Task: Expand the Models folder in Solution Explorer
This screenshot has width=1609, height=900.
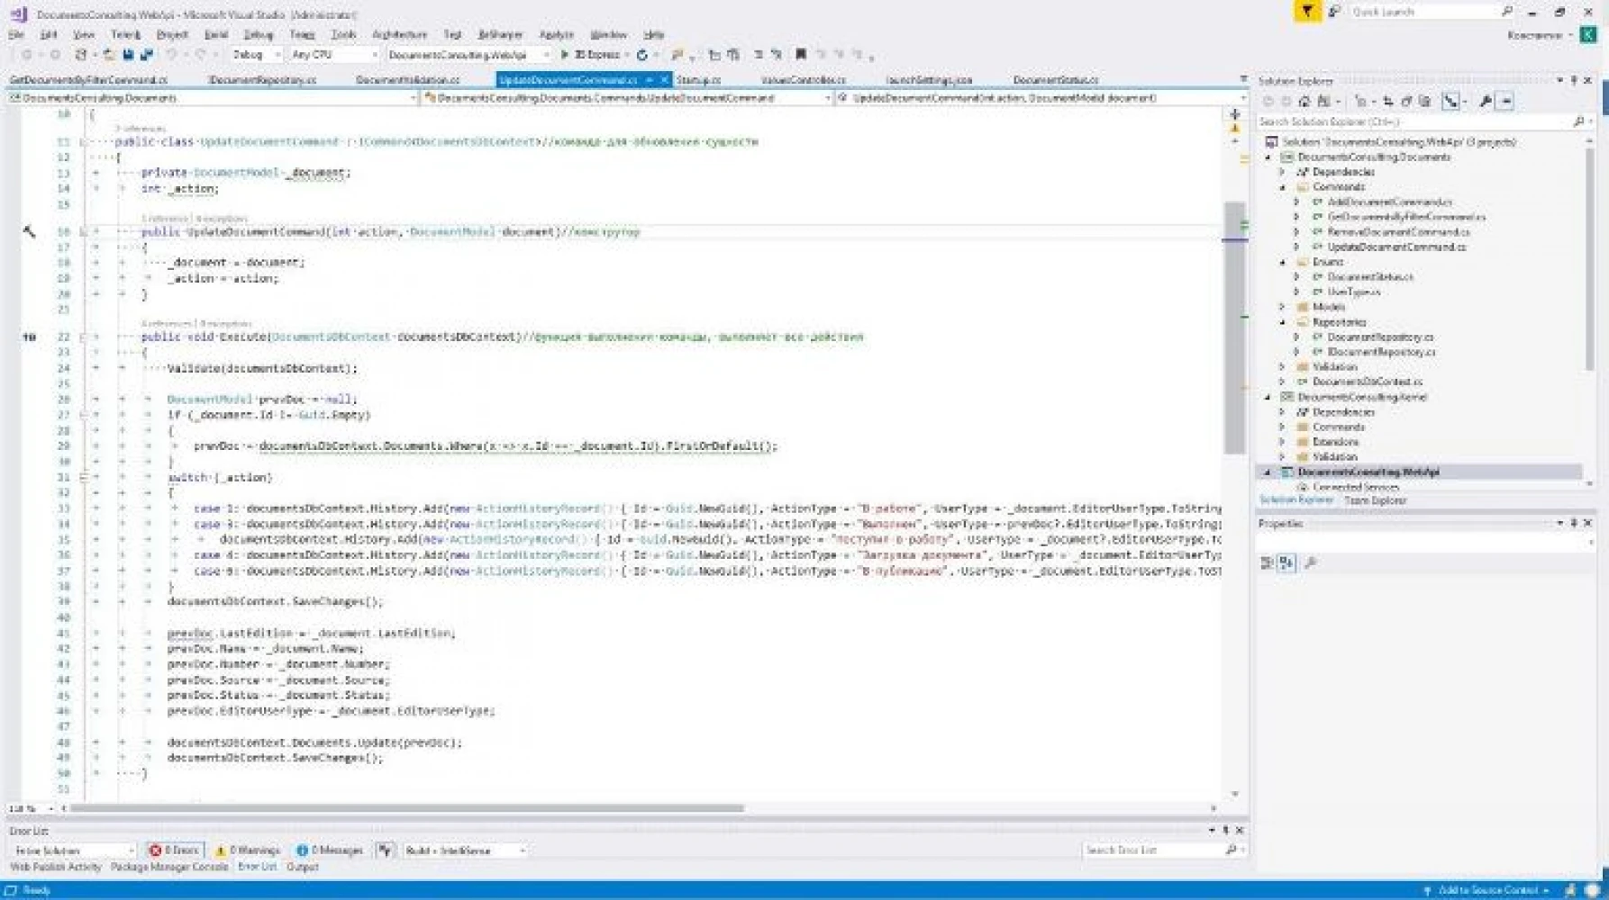Action: [x=1283, y=307]
